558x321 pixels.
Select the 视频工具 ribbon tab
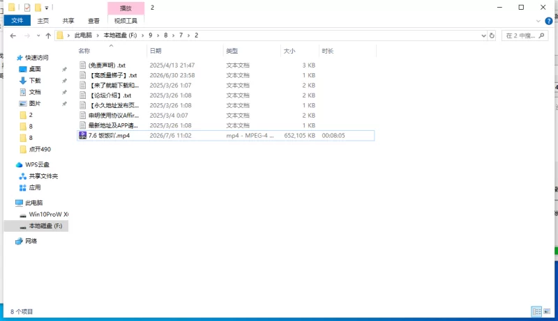pyautogui.click(x=126, y=21)
